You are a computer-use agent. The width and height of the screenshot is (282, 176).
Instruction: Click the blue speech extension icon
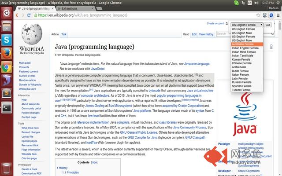coord(271,15)
